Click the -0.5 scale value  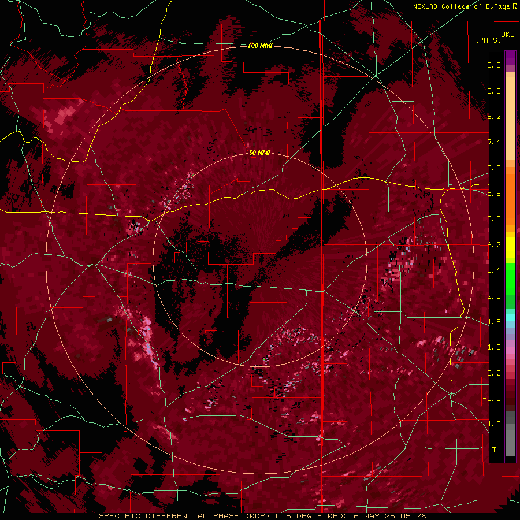[492, 399]
